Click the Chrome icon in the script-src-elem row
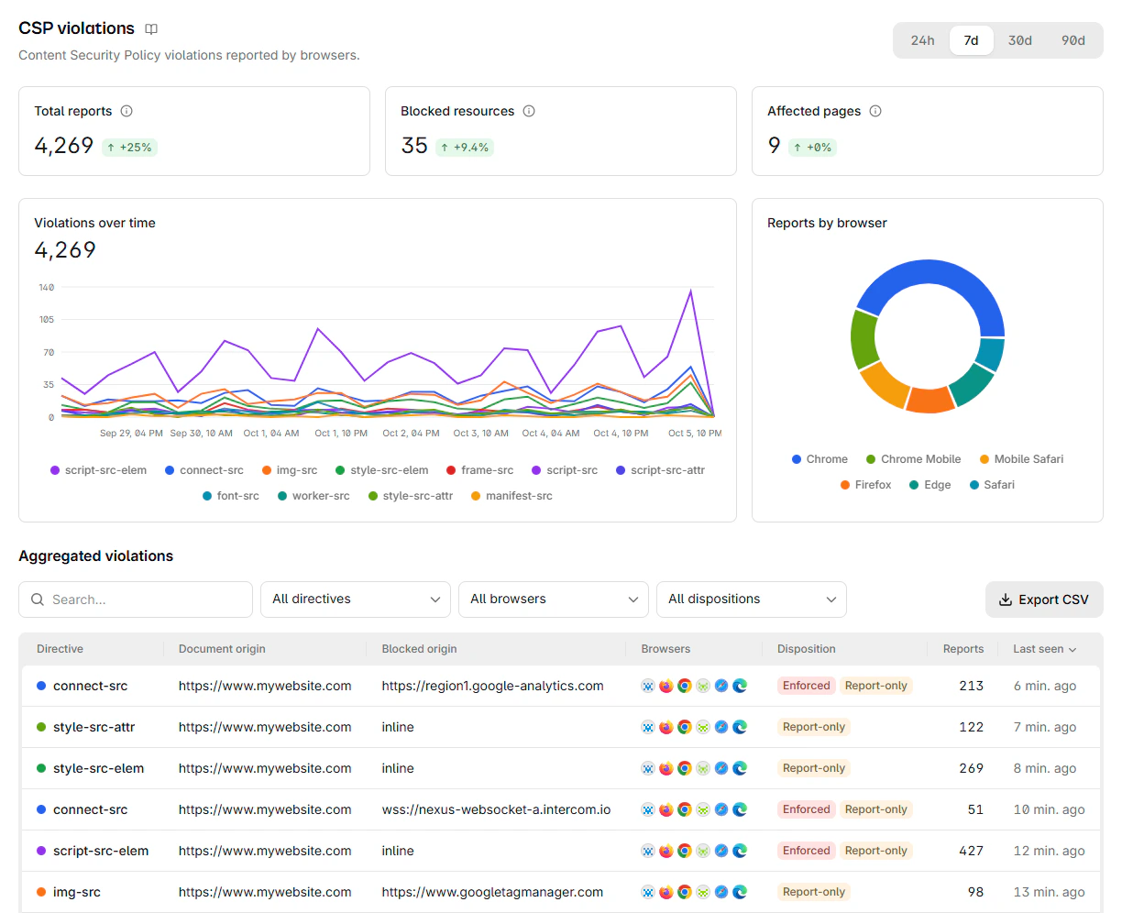 pyautogui.click(x=685, y=851)
